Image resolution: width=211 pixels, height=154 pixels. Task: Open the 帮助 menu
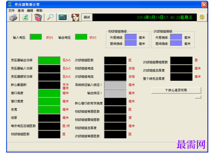point(39,11)
